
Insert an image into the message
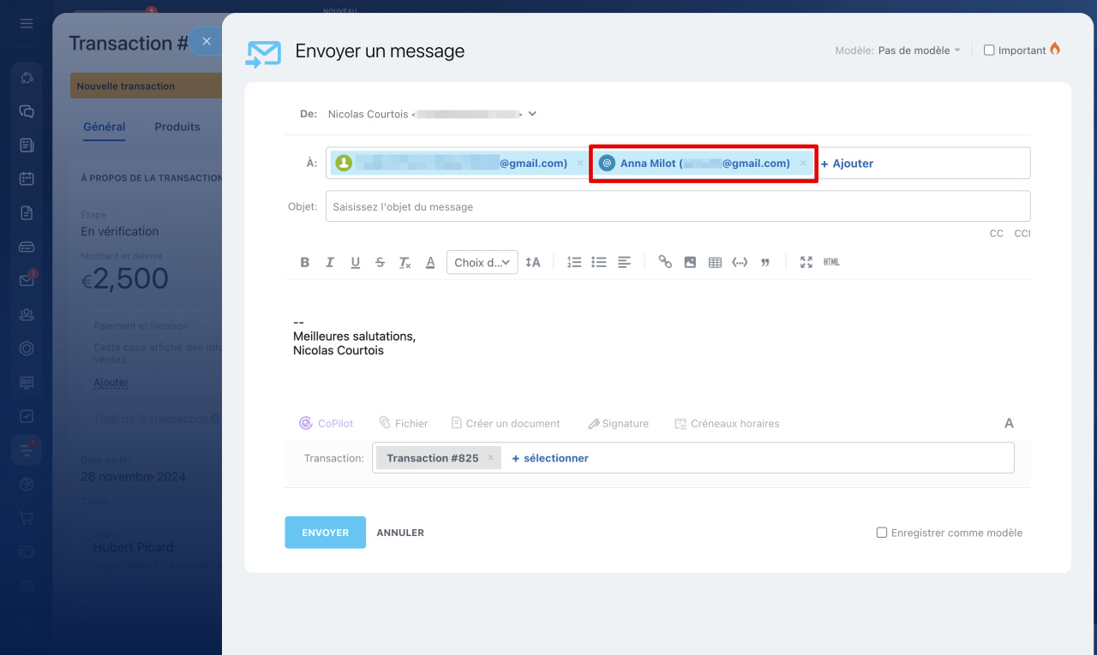(x=690, y=263)
